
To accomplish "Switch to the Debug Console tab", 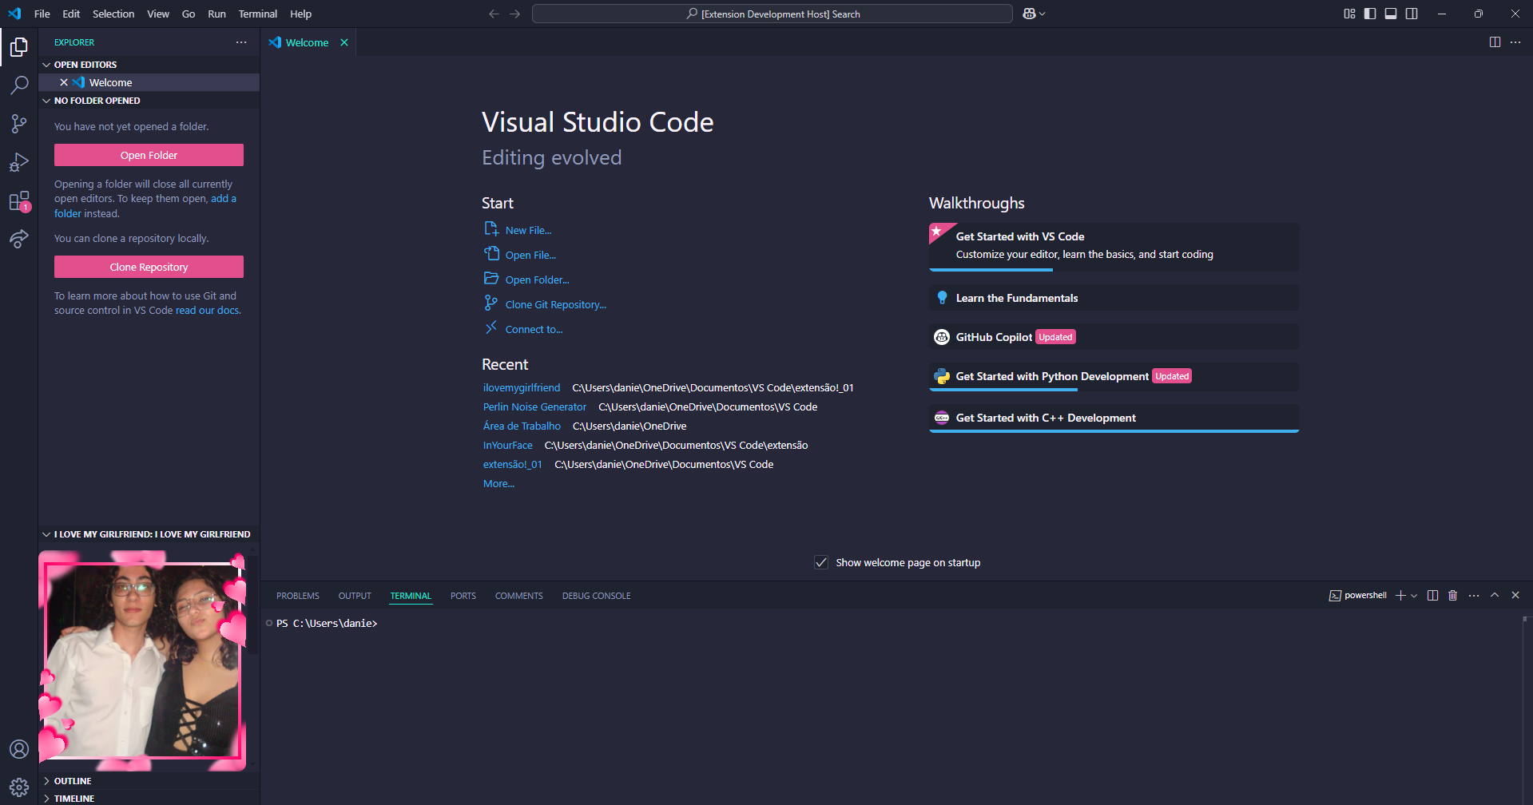I will point(596,596).
